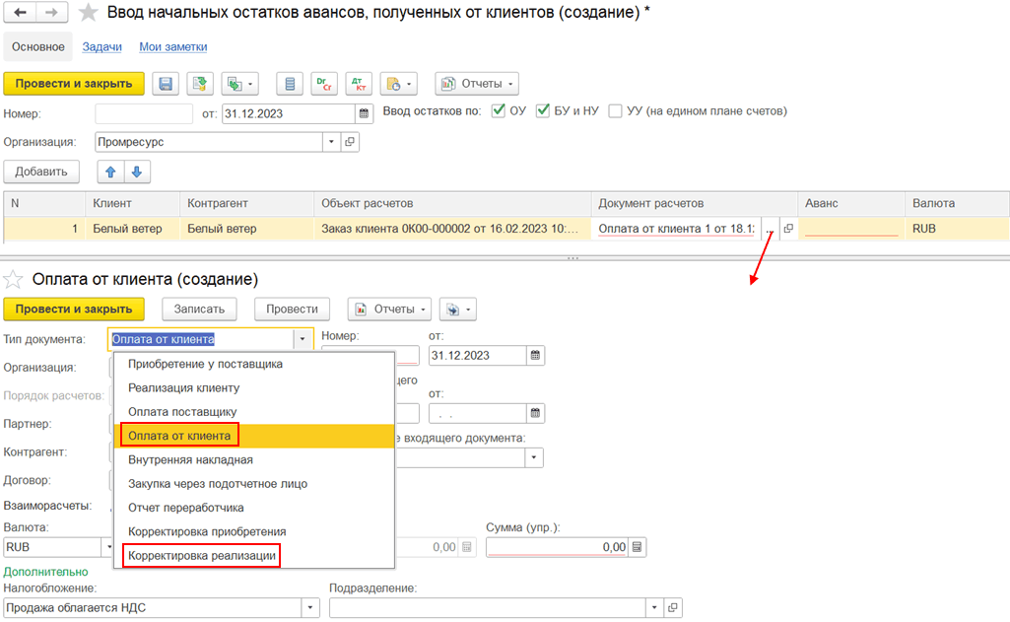Image resolution: width=1010 pixels, height=622 pixels.
Task: Click the back navigation arrow
Action: tap(21, 12)
